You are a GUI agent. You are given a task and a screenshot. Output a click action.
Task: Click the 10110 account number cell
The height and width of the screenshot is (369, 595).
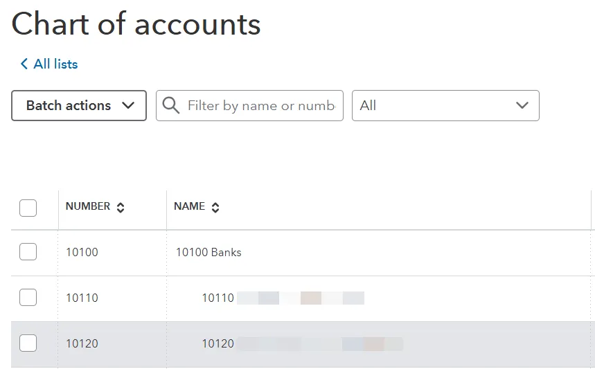(x=82, y=298)
